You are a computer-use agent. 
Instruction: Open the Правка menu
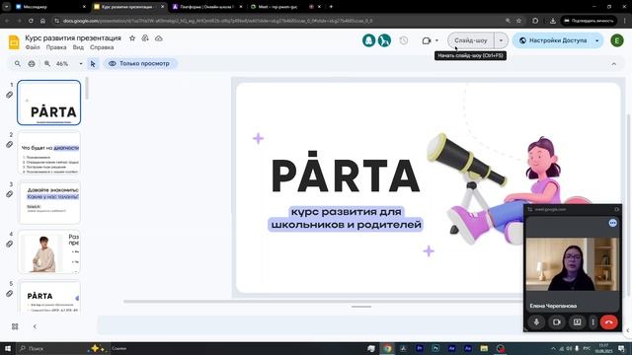point(56,47)
